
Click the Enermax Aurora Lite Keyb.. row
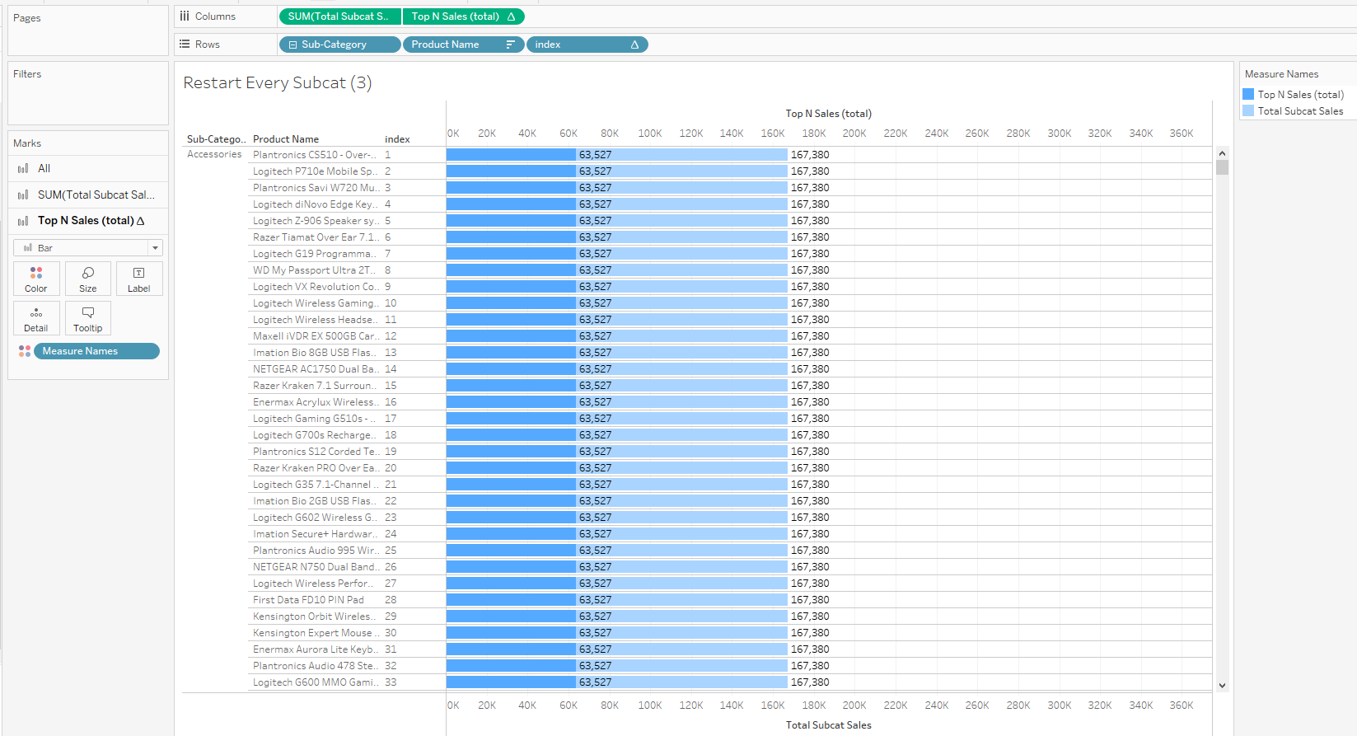tap(316, 649)
